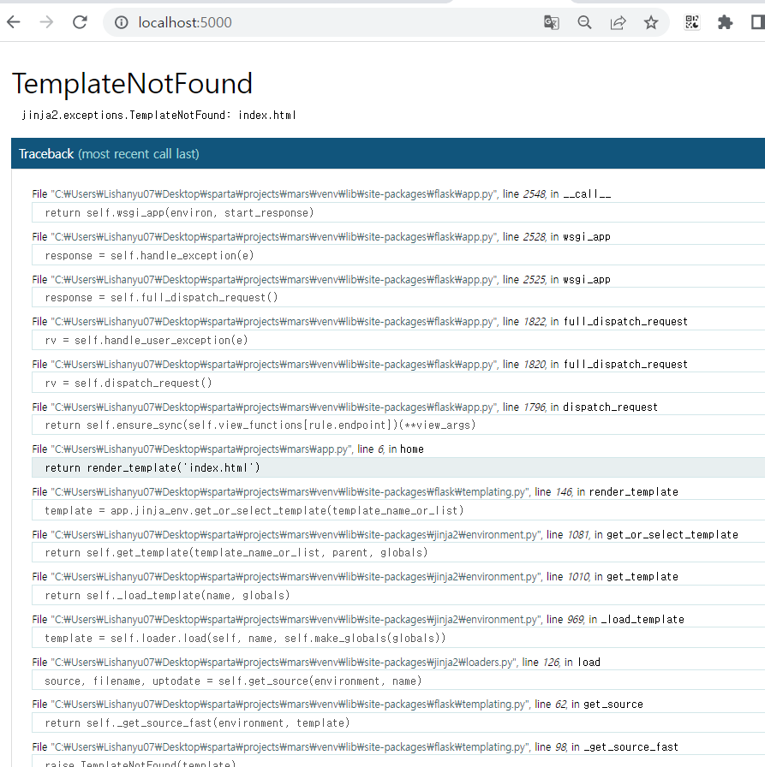The image size is (765, 767).
Task: Open code line return self.wsgi_app(environ, start_response)
Action: [x=398, y=213]
